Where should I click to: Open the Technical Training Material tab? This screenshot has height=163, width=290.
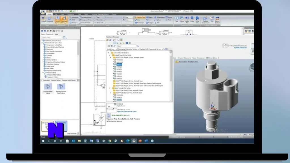pos(100,14)
